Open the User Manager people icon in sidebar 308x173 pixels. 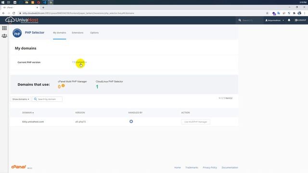pos(4,36)
